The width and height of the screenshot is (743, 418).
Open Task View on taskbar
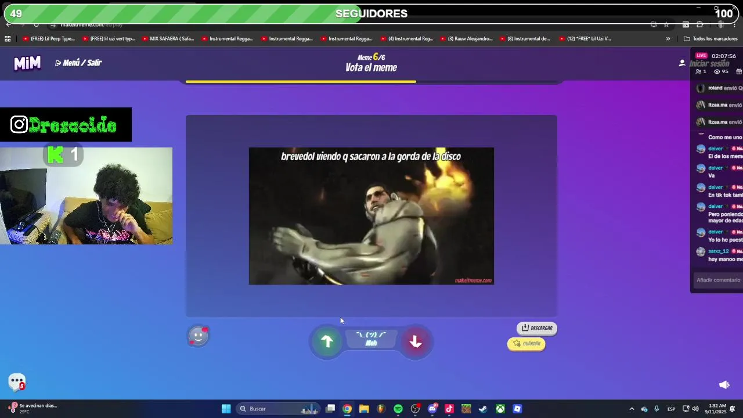[330, 409]
